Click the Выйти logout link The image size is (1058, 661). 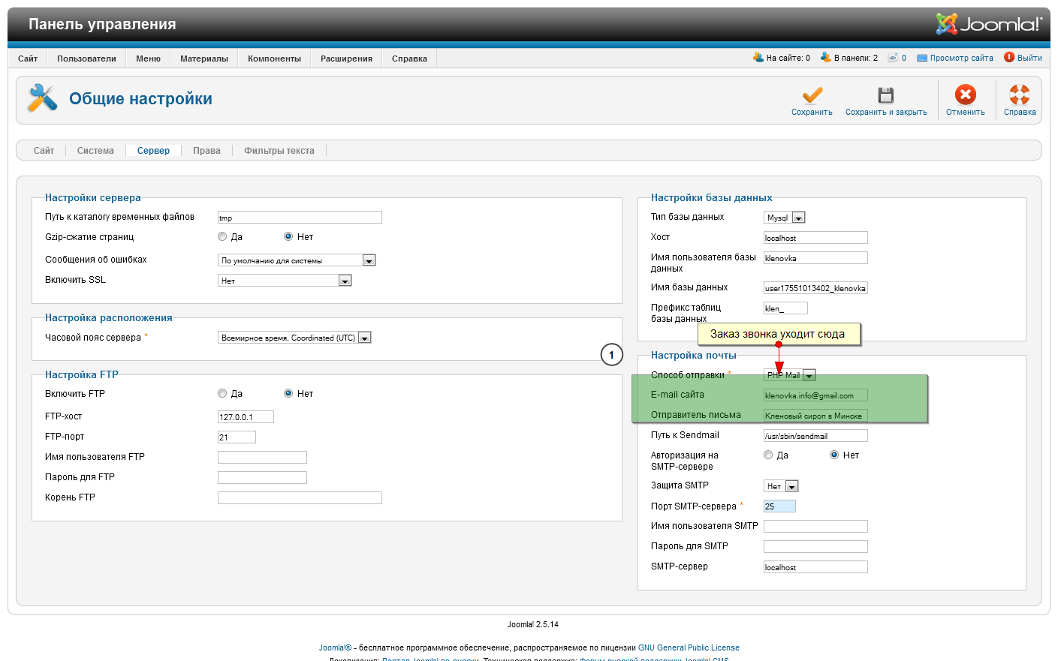point(1029,58)
